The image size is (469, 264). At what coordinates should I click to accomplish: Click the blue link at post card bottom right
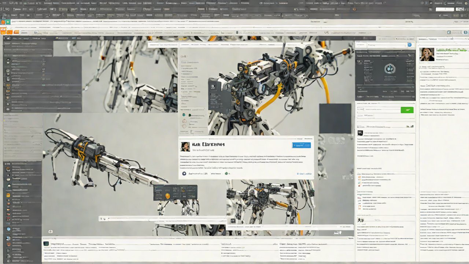tap(304, 174)
